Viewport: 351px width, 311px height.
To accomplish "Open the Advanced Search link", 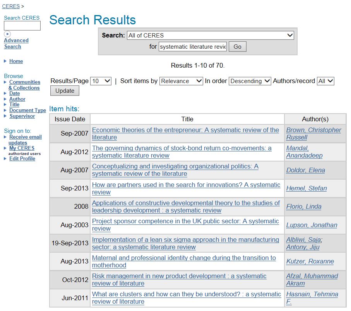I will pos(16,43).
